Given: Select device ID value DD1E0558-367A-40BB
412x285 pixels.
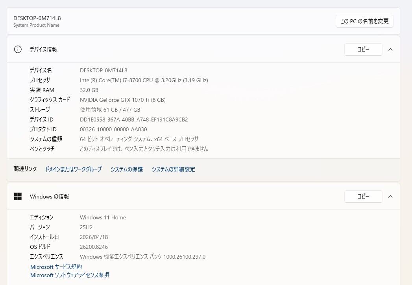Looking at the screenshot, I should click(134, 120).
